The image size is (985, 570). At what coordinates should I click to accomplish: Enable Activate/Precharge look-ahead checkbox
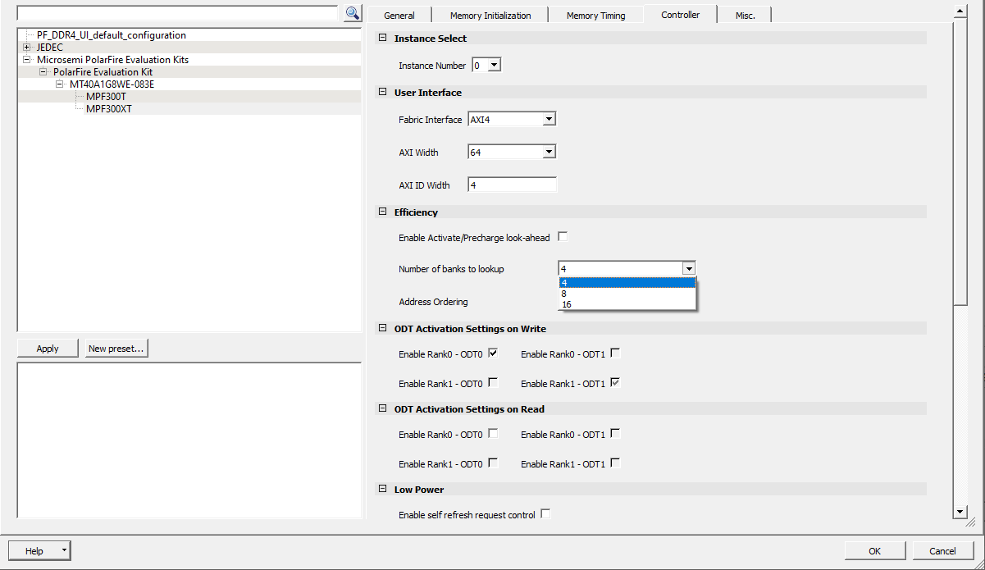click(563, 237)
